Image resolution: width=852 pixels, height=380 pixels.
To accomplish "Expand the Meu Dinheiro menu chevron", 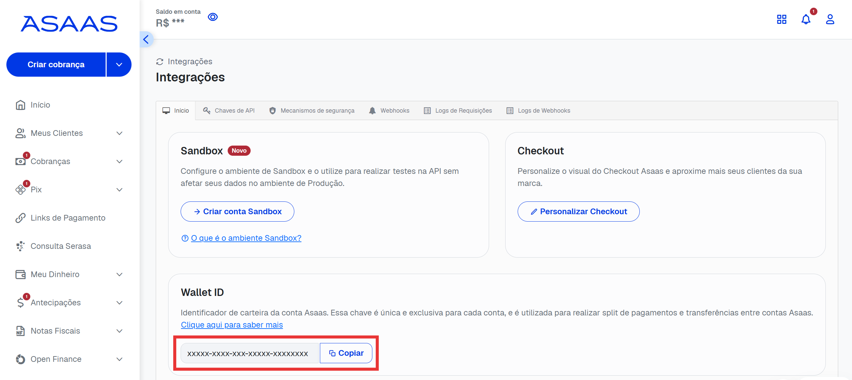I will [x=119, y=274].
